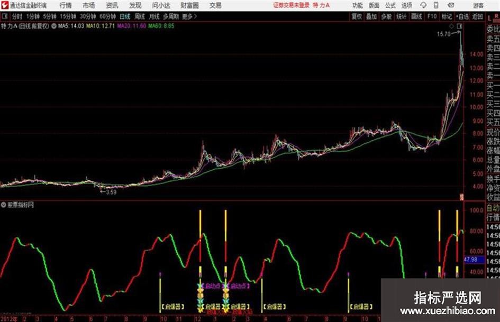Click the 统计 statistics button

[x=401, y=16]
